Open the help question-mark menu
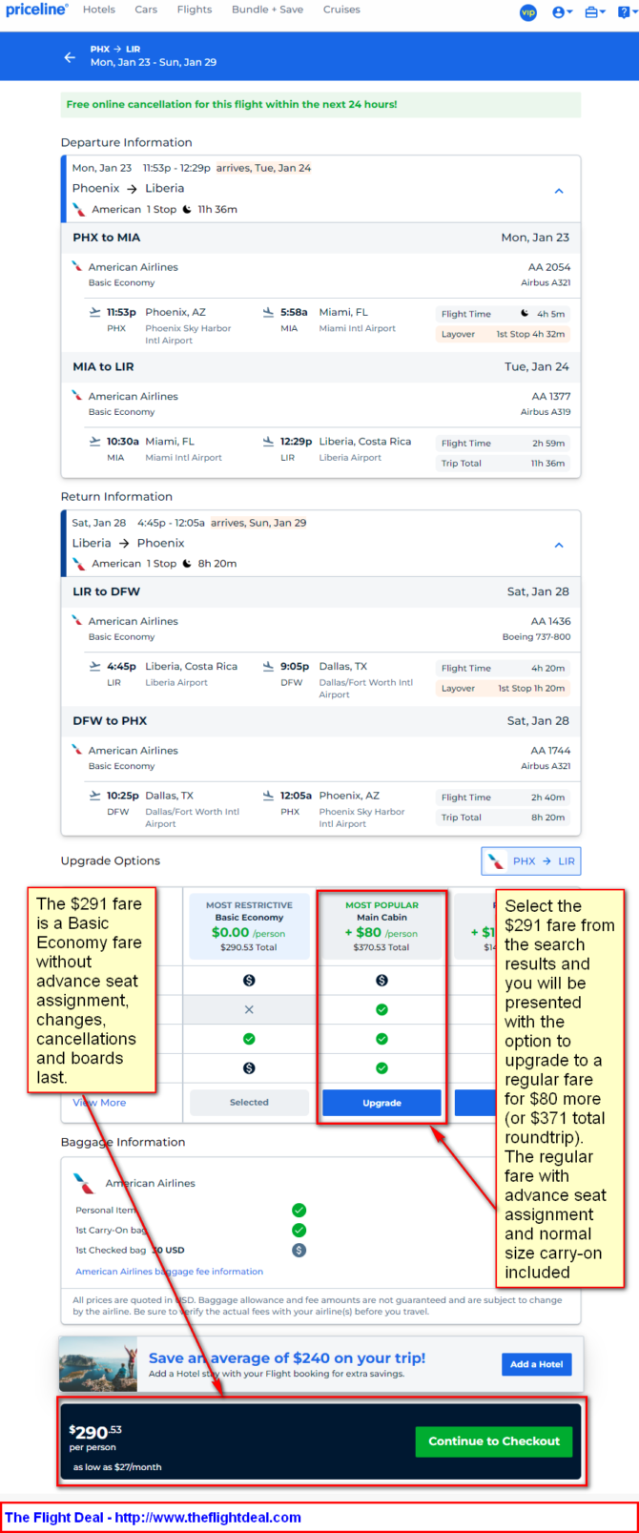 point(627,12)
